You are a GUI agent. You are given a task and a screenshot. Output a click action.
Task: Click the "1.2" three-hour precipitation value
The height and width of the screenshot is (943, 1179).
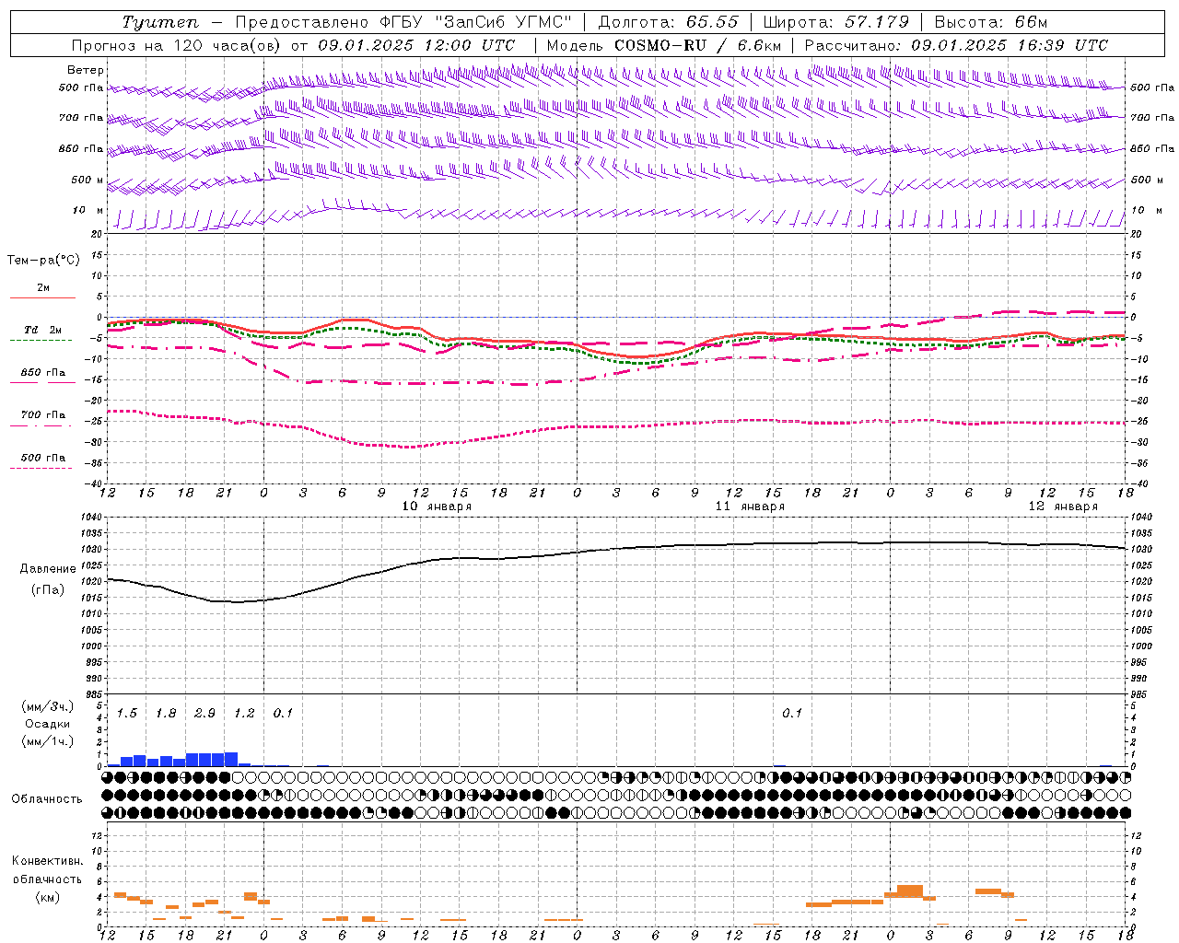(x=244, y=714)
